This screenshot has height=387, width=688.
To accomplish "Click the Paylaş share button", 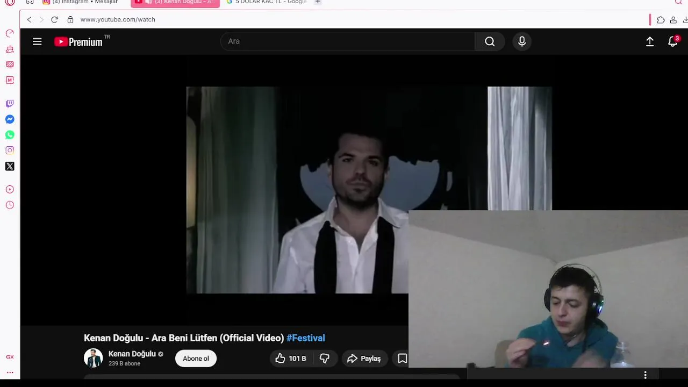I will (x=364, y=359).
